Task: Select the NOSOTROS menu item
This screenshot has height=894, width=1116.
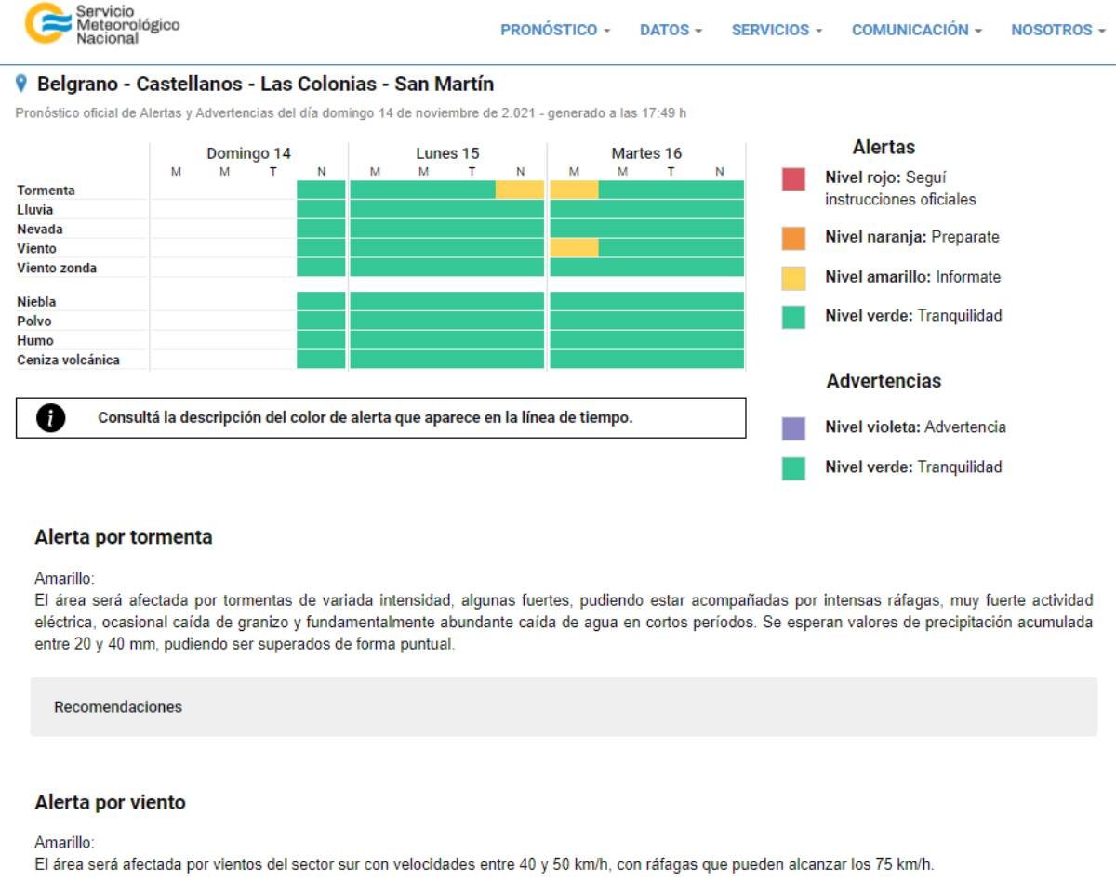Action: [x=1057, y=30]
